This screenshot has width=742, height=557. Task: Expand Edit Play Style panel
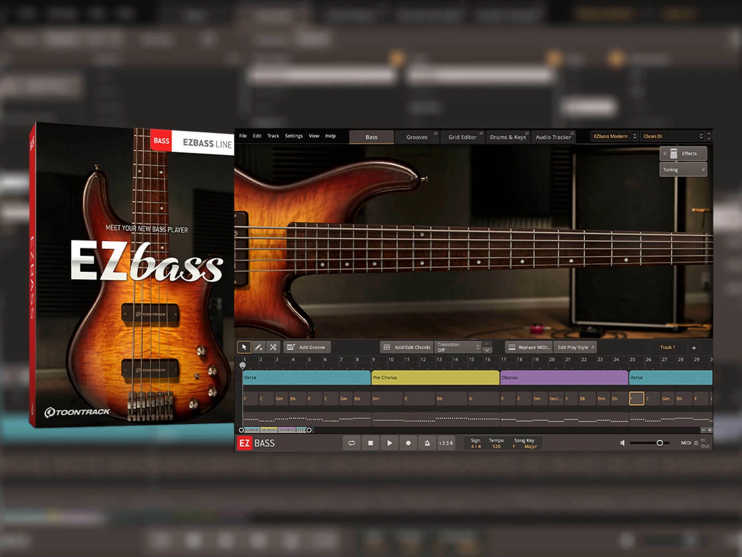point(576,347)
